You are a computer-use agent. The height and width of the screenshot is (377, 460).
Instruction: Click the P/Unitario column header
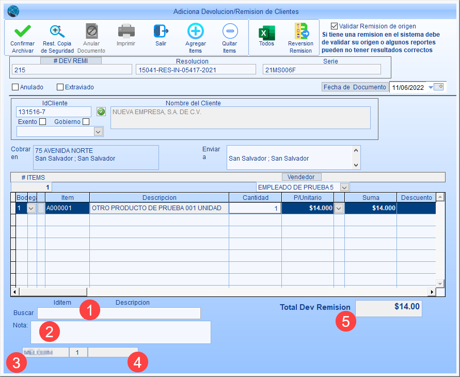(x=308, y=197)
